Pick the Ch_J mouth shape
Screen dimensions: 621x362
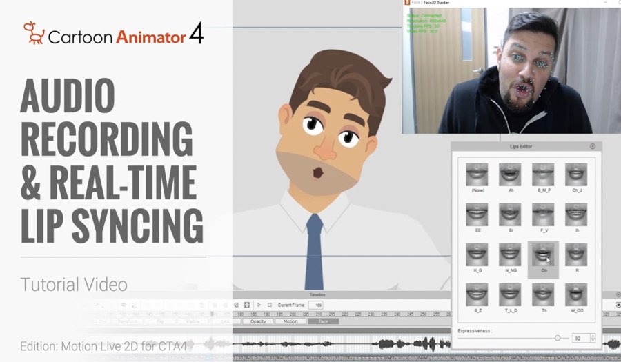click(x=576, y=174)
